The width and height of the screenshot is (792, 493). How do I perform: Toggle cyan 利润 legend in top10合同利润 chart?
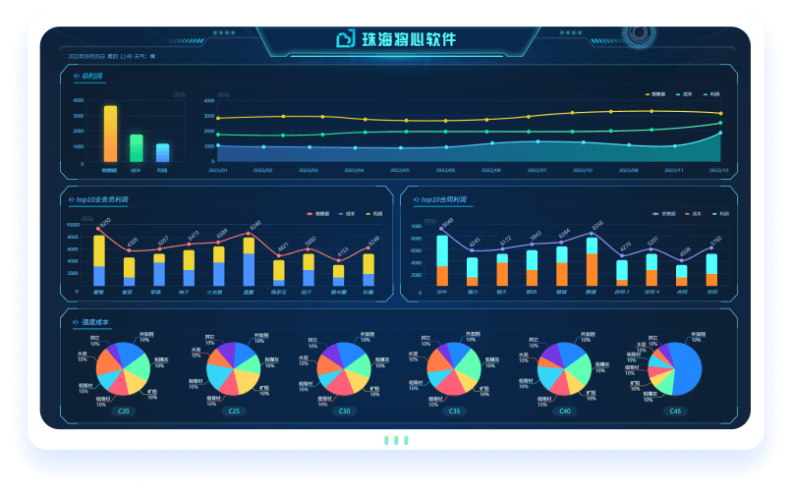721,214
